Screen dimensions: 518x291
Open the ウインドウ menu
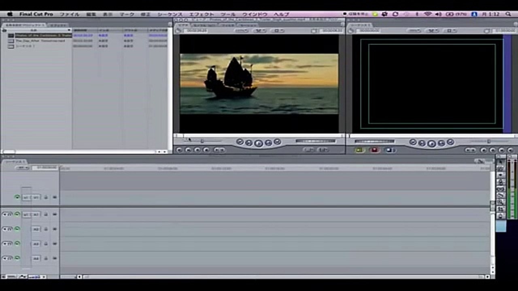[255, 14]
